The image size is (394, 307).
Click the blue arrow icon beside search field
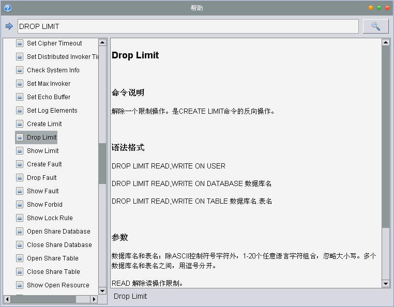(x=9, y=26)
